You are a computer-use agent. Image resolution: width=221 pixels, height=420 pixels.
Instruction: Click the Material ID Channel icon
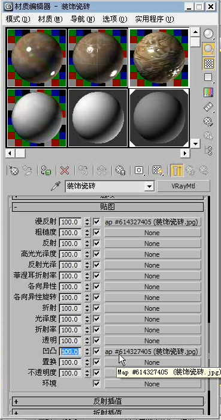pyautogui.click(x=139, y=170)
